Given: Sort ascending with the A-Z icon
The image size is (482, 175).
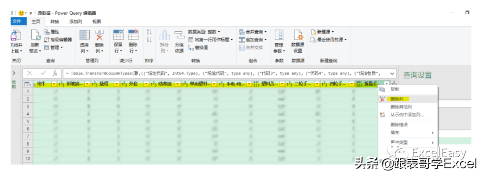Looking at the screenshot, I should 150,32.
